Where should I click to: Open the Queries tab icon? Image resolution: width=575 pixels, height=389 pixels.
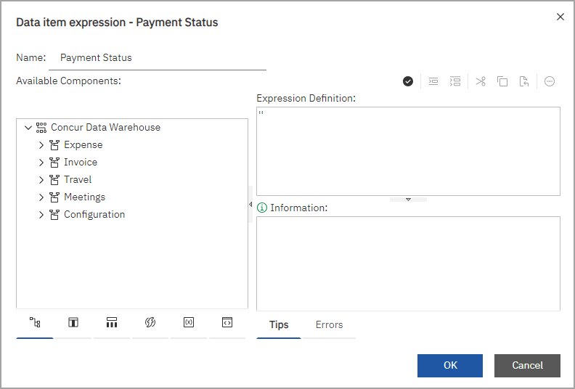112,322
